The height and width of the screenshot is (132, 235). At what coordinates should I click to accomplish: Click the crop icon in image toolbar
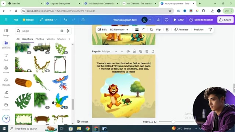pyautogui.click(x=151, y=29)
